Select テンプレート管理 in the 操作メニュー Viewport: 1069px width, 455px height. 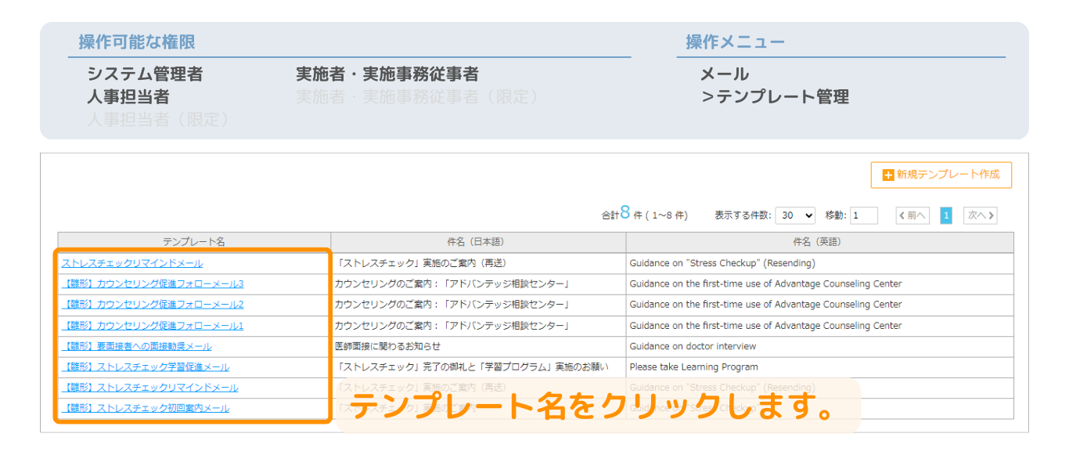tap(776, 97)
